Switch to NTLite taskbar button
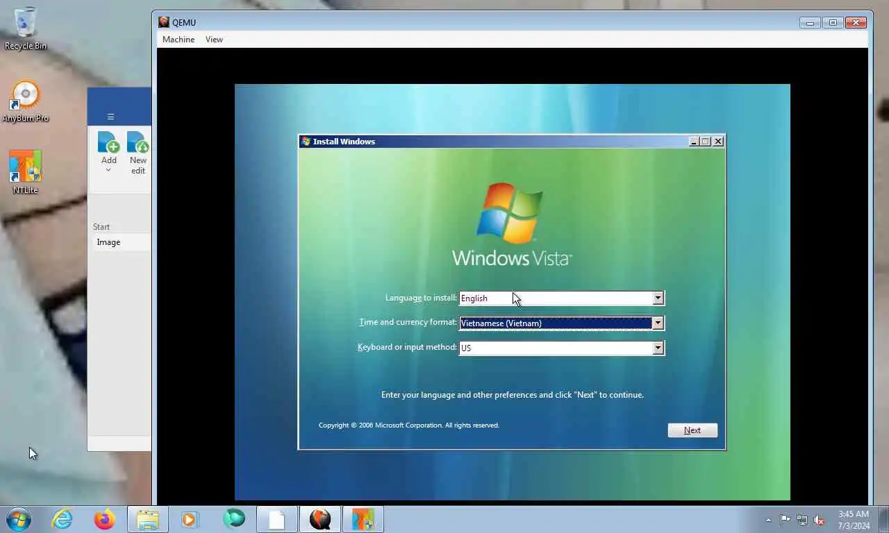Screen dimensions: 889x533 [363, 519]
